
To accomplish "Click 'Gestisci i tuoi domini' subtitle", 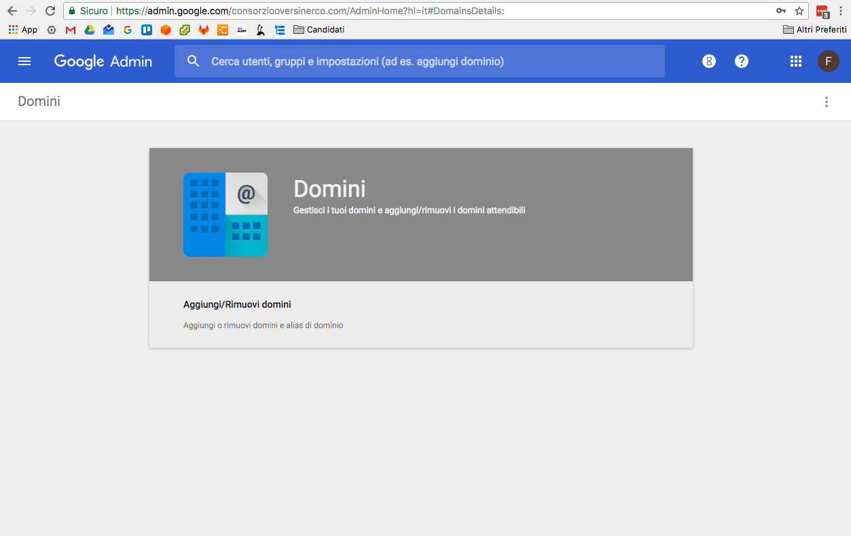I will [x=409, y=211].
